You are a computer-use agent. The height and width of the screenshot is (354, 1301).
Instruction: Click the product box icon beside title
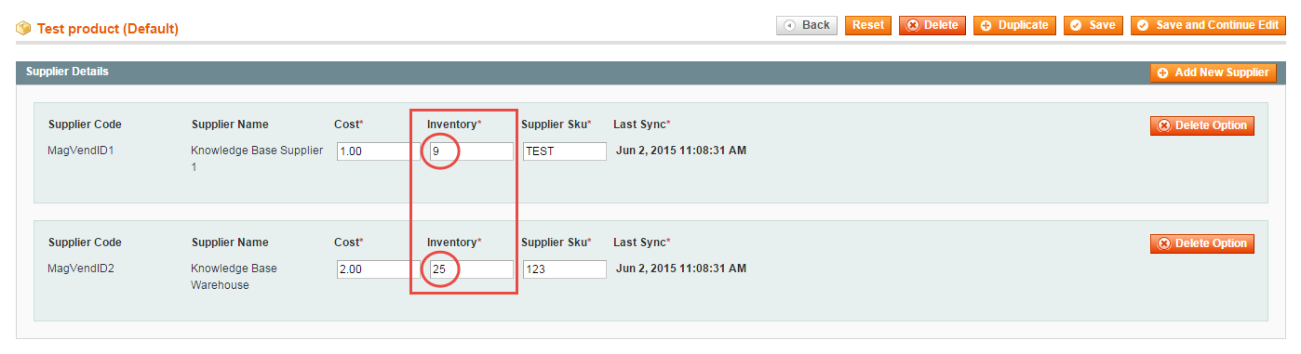point(23,29)
